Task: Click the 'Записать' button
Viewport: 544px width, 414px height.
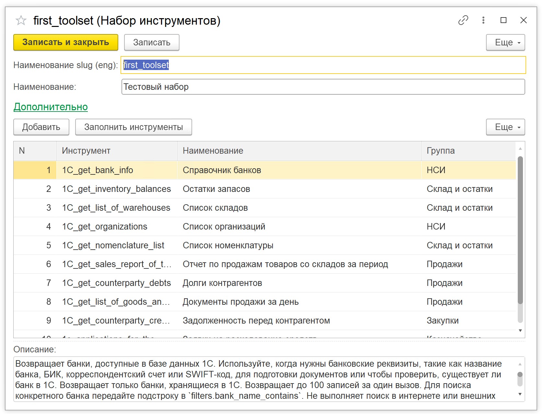Action: [152, 42]
